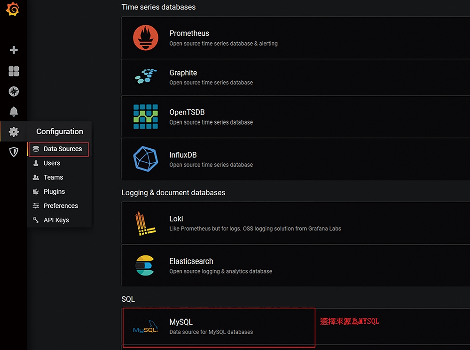Image resolution: width=470 pixels, height=350 pixels.
Task: Select the Loki data source title
Action: [x=176, y=219]
